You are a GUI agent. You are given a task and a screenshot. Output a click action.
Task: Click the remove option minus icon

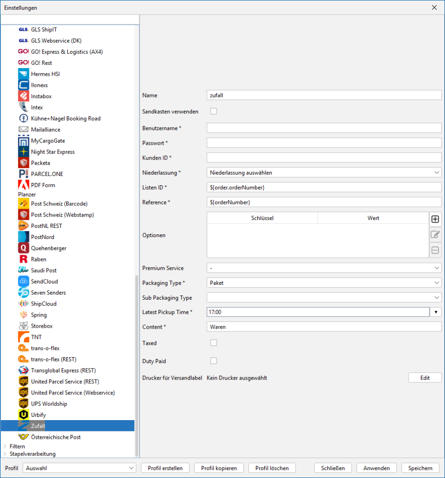(435, 251)
